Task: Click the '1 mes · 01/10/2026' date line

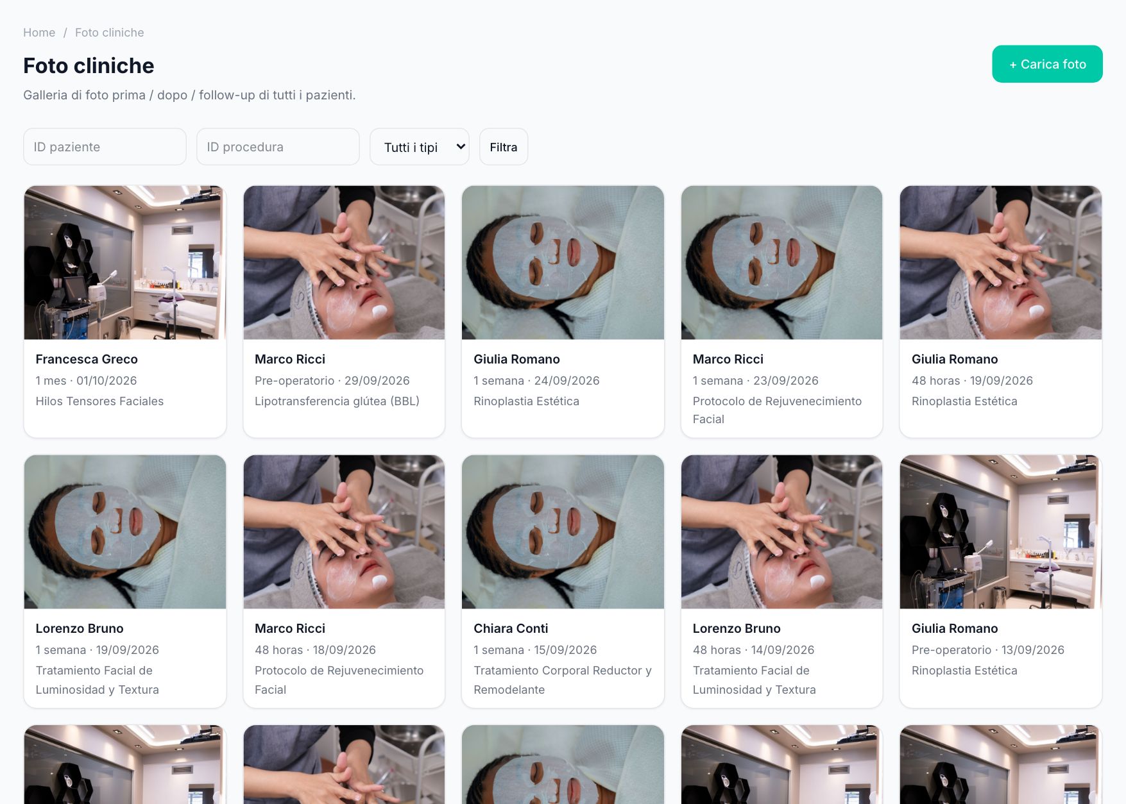Action: click(86, 381)
